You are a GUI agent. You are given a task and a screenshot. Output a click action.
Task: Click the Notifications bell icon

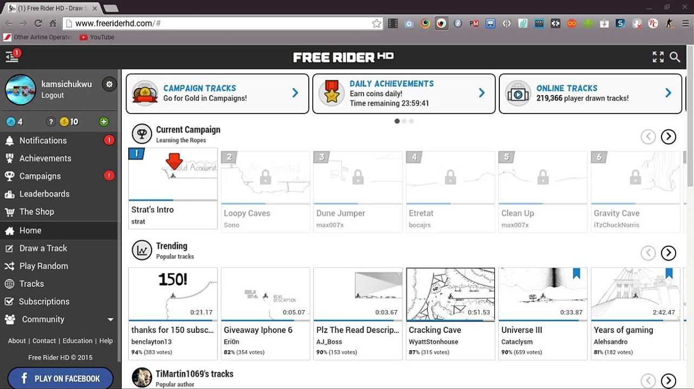[9, 140]
